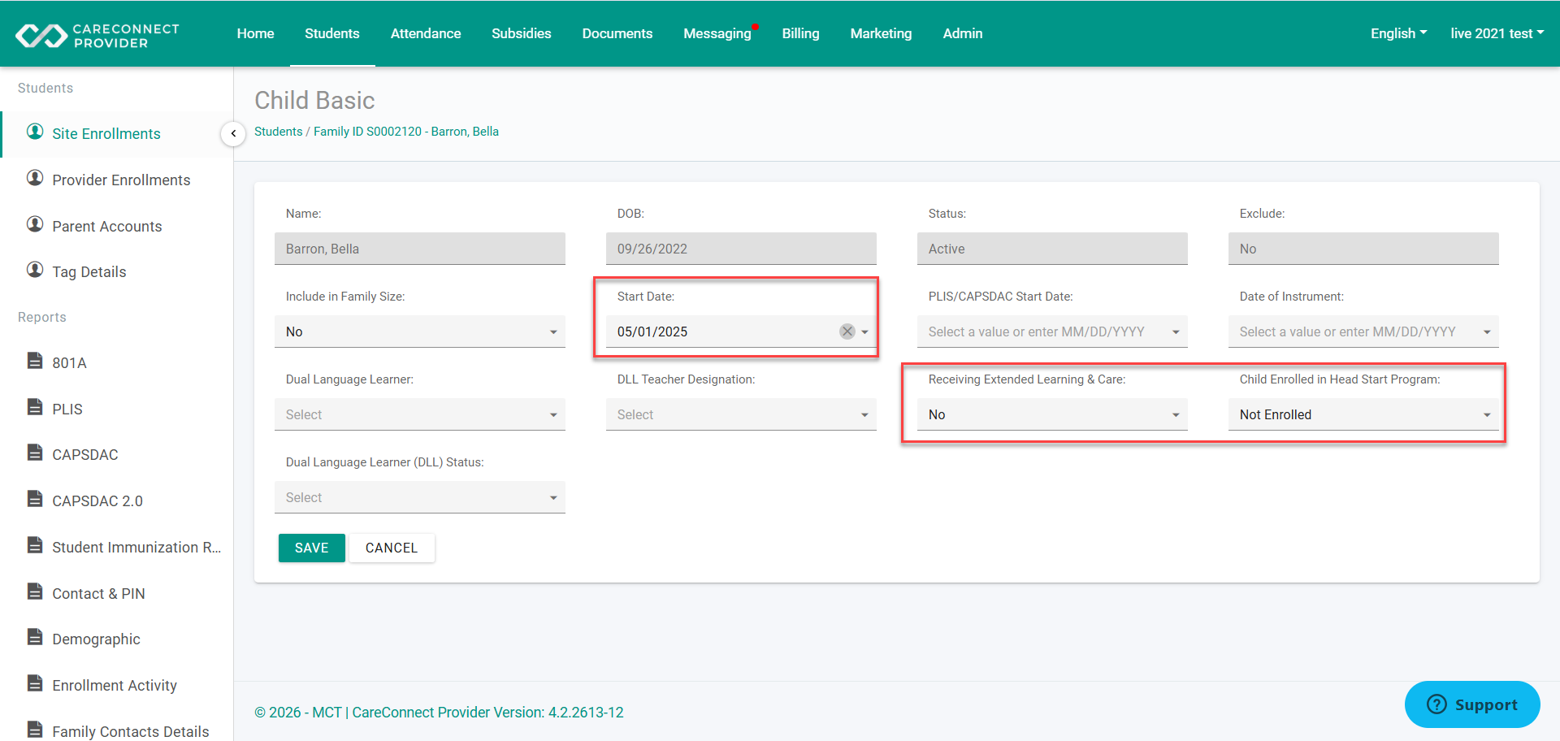The width and height of the screenshot is (1560, 741).
Task: Click the Provider Enrollments person icon
Action: coord(35,178)
